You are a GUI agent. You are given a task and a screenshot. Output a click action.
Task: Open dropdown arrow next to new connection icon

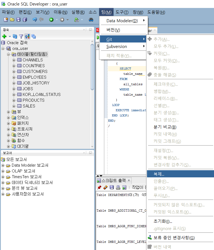click(10, 36)
